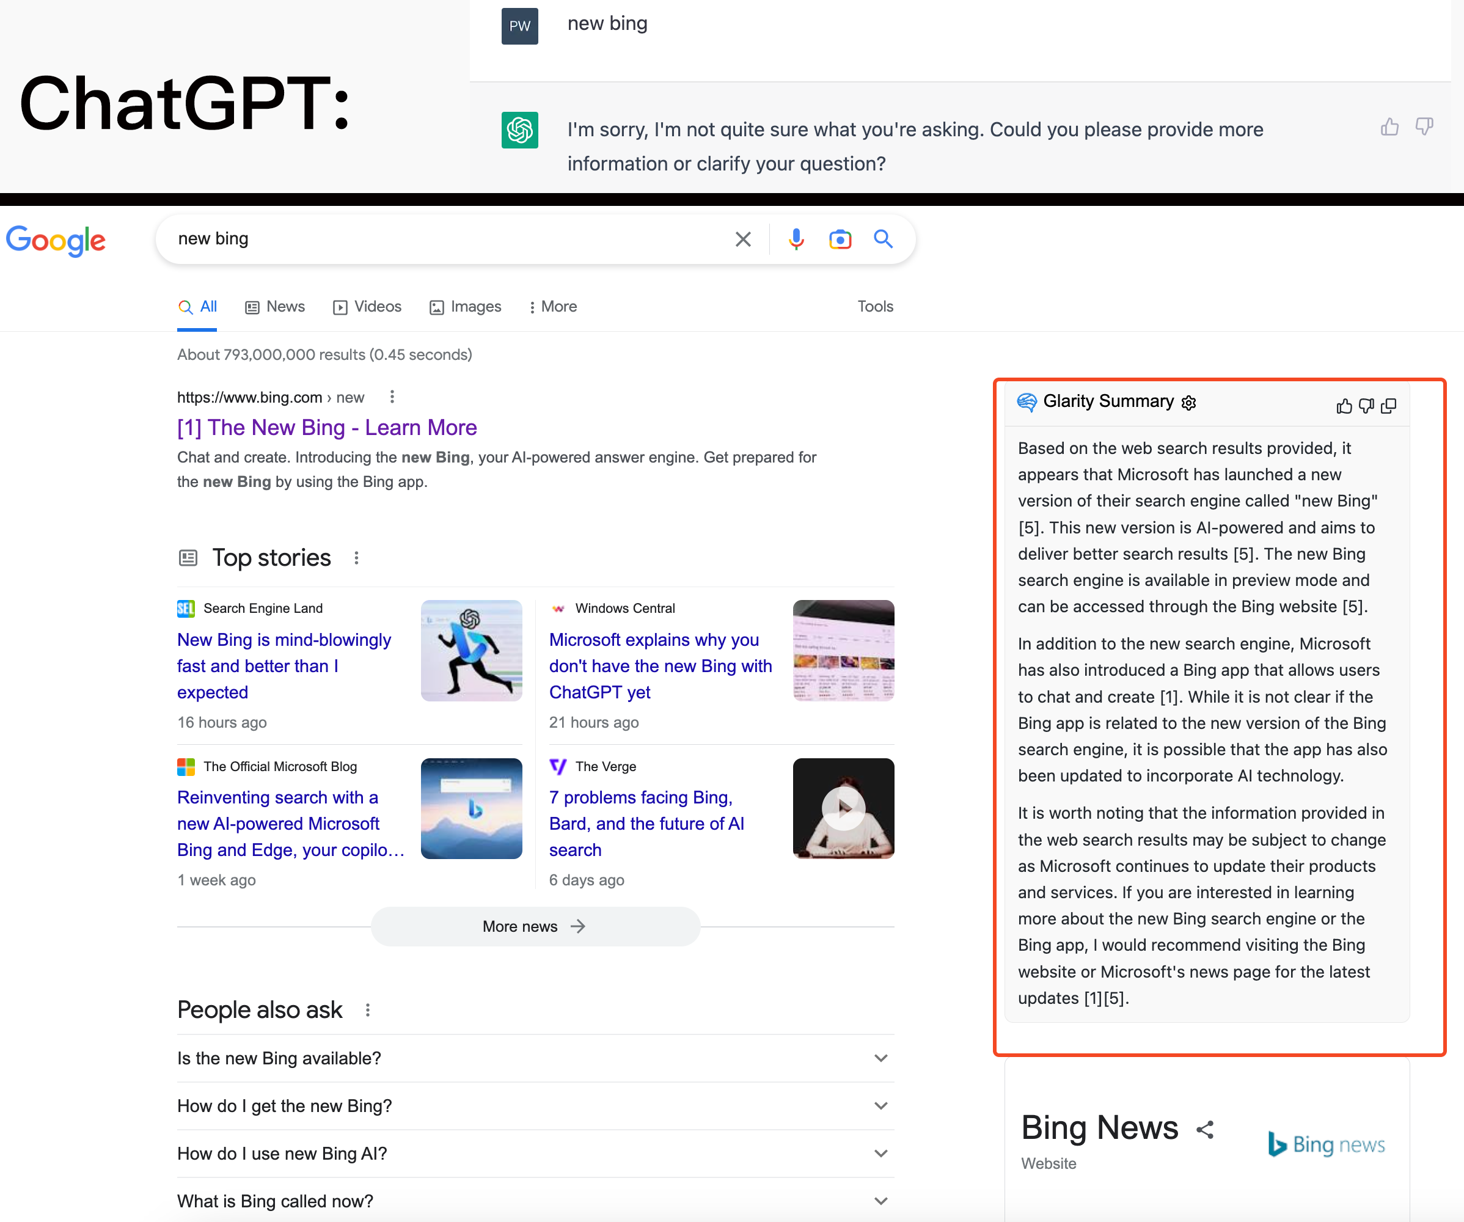The height and width of the screenshot is (1222, 1464).
Task: Click the Google lens camera icon
Action: coord(839,237)
